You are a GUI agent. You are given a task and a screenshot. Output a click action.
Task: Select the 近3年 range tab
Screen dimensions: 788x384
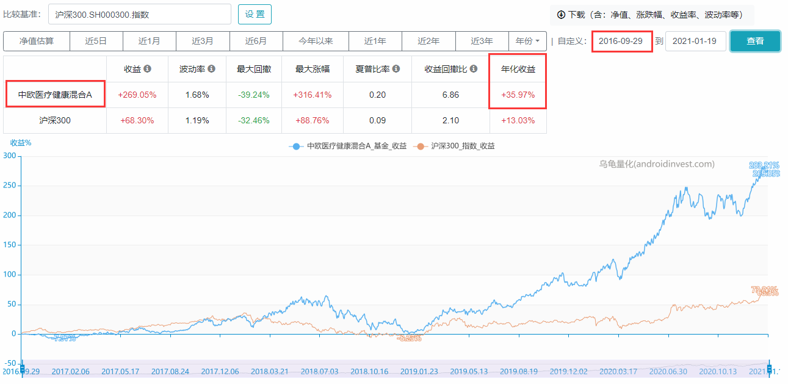(x=482, y=41)
